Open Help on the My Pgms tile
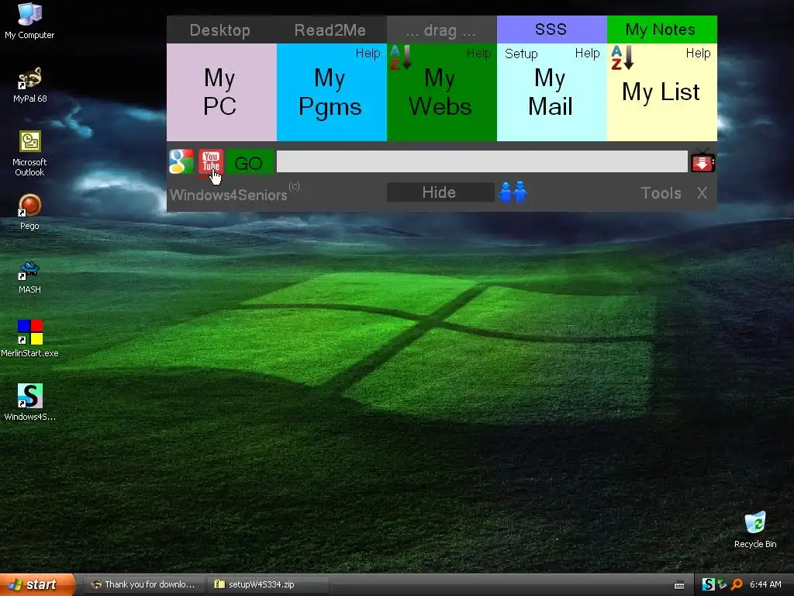The height and width of the screenshot is (596, 794). [368, 54]
